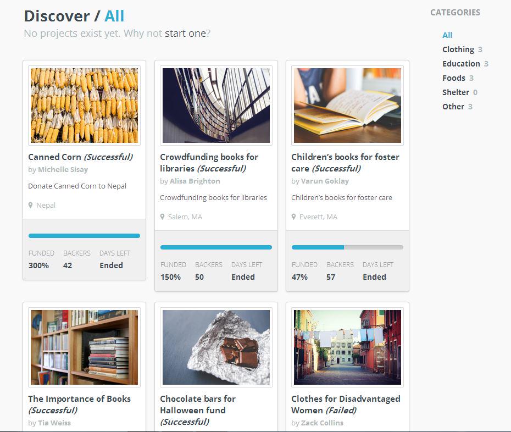Click the '57' backers count

tap(331, 277)
